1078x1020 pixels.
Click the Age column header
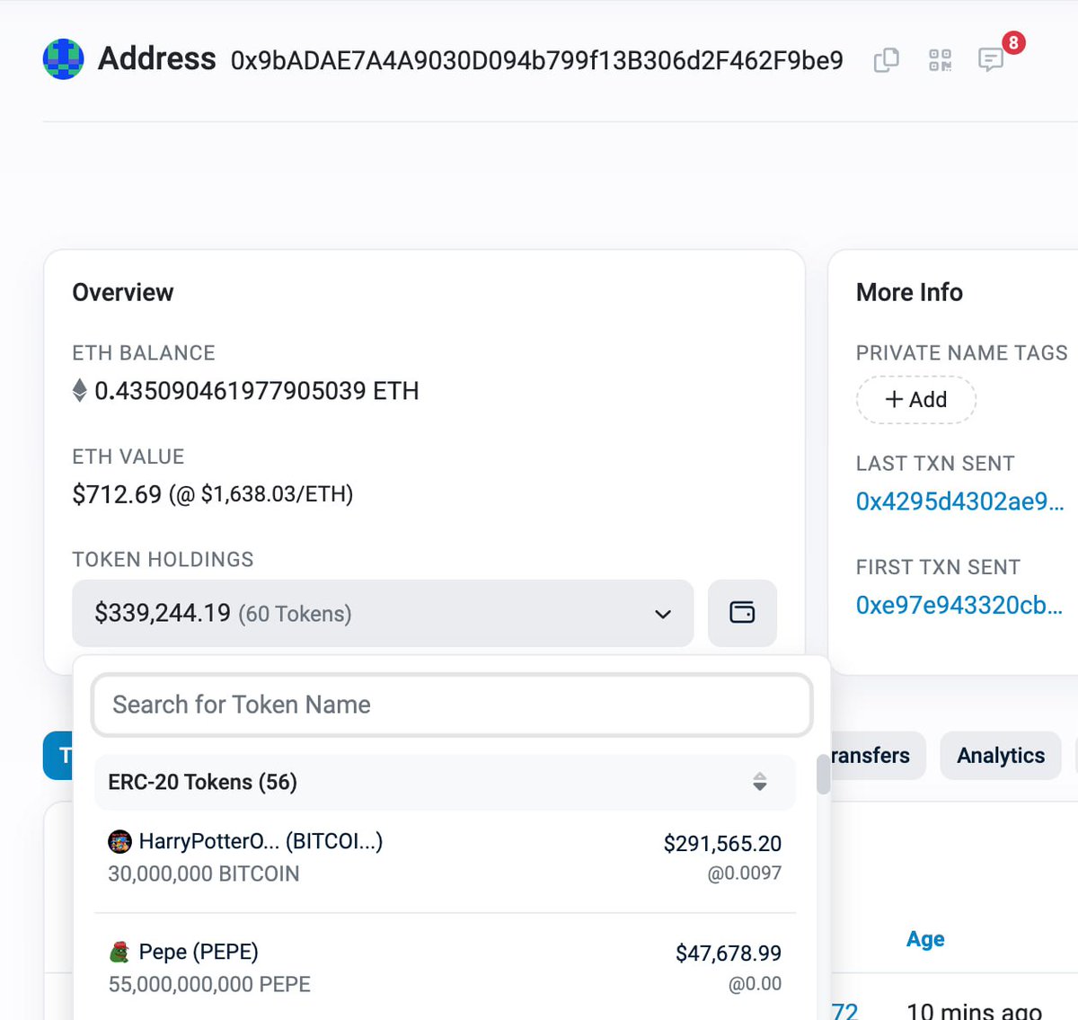[x=925, y=939]
